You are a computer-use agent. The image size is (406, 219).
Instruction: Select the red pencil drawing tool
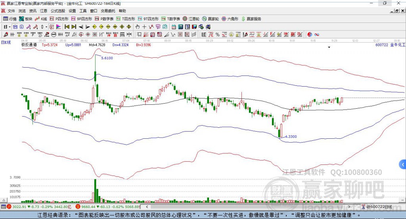[6, 35]
